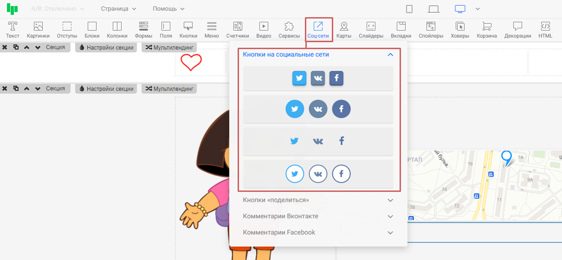Image resolution: width=562 pixels, height=260 pixels.
Task: Choose the round filled social buttons style
Action: click(x=318, y=109)
